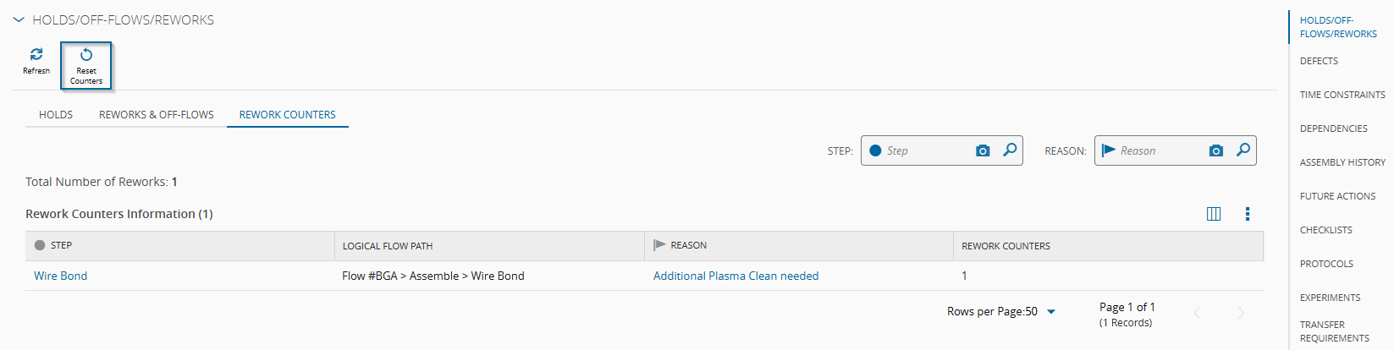Go to Time Constraints in side navigation
The height and width of the screenshot is (350, 1394).
[x=1342, y=95]
